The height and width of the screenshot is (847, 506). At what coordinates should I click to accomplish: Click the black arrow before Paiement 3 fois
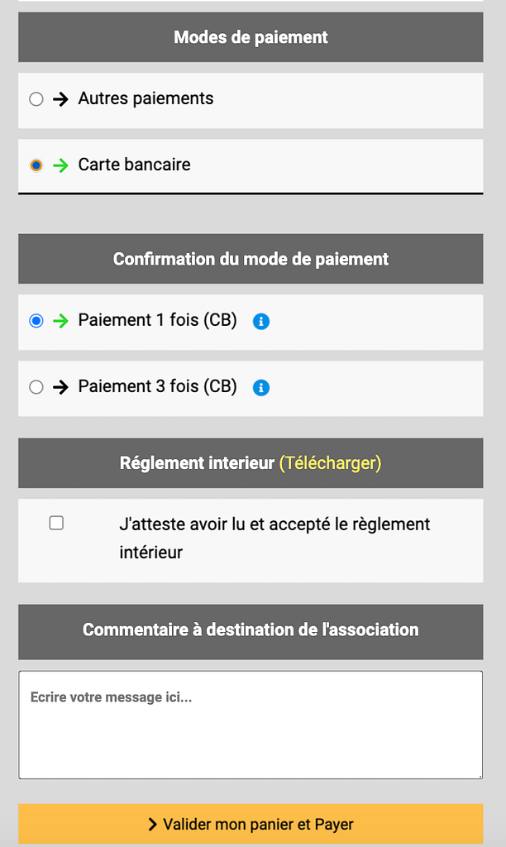click(x=60, y=387)
